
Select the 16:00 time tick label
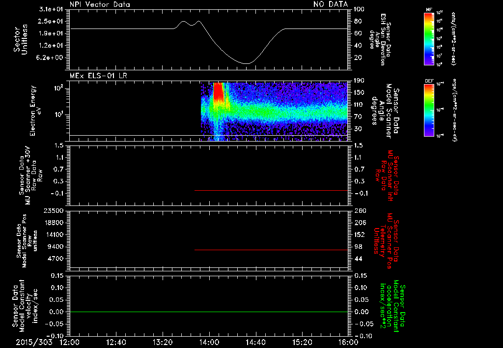click(x=348, y=342)
